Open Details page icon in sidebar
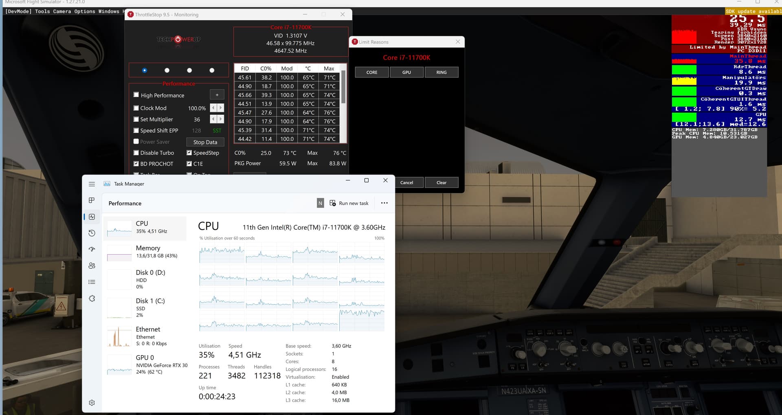 pos(92,282)
